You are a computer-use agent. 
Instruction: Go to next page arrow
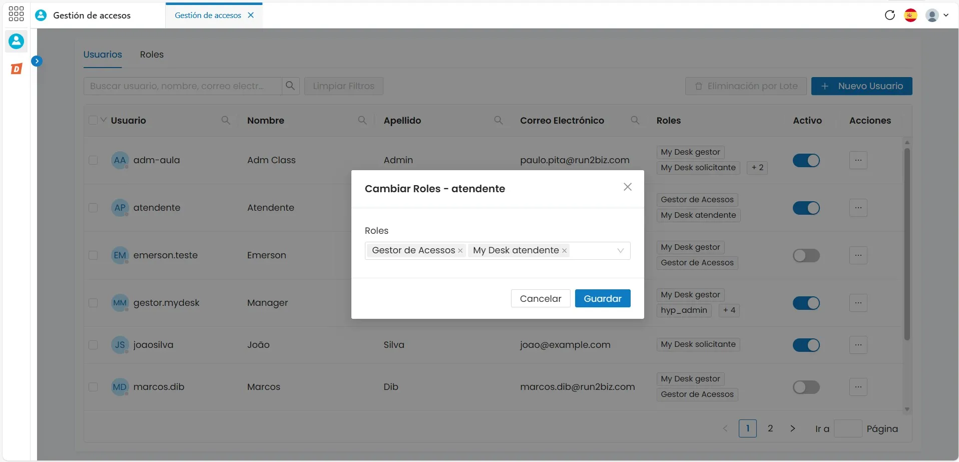[793, 428]
